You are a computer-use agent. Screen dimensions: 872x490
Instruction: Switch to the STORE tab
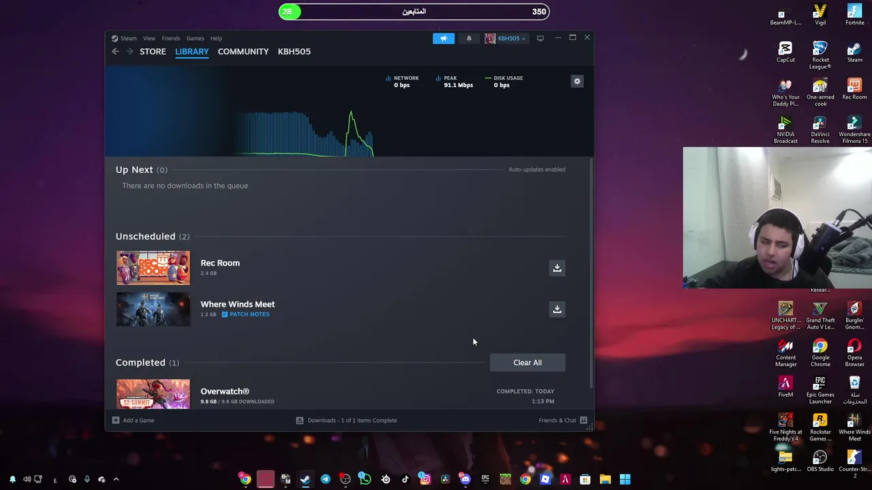pos(153,51)
